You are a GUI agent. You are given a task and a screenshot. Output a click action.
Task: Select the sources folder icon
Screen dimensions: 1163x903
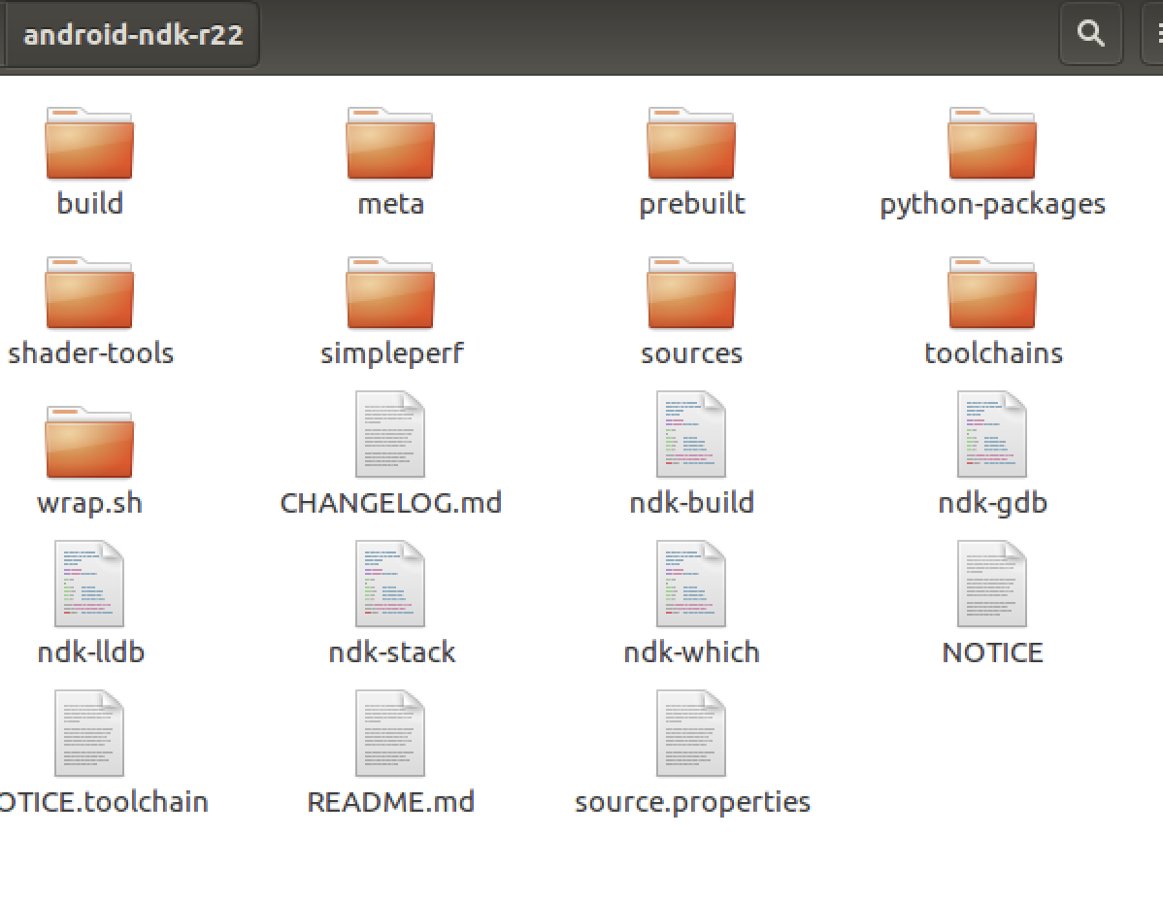691,292
